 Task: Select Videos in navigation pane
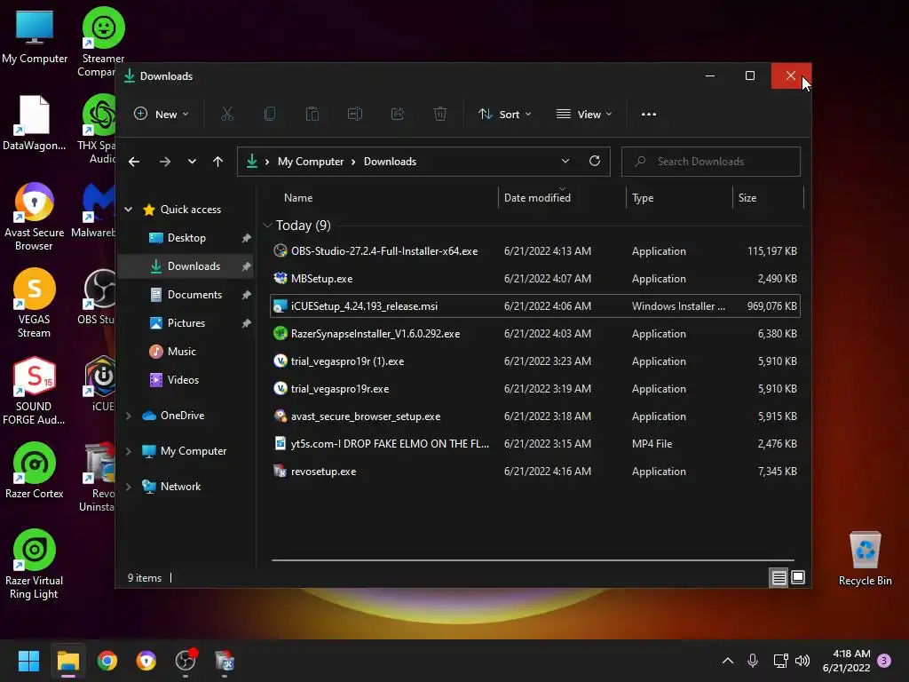point(186,380)
